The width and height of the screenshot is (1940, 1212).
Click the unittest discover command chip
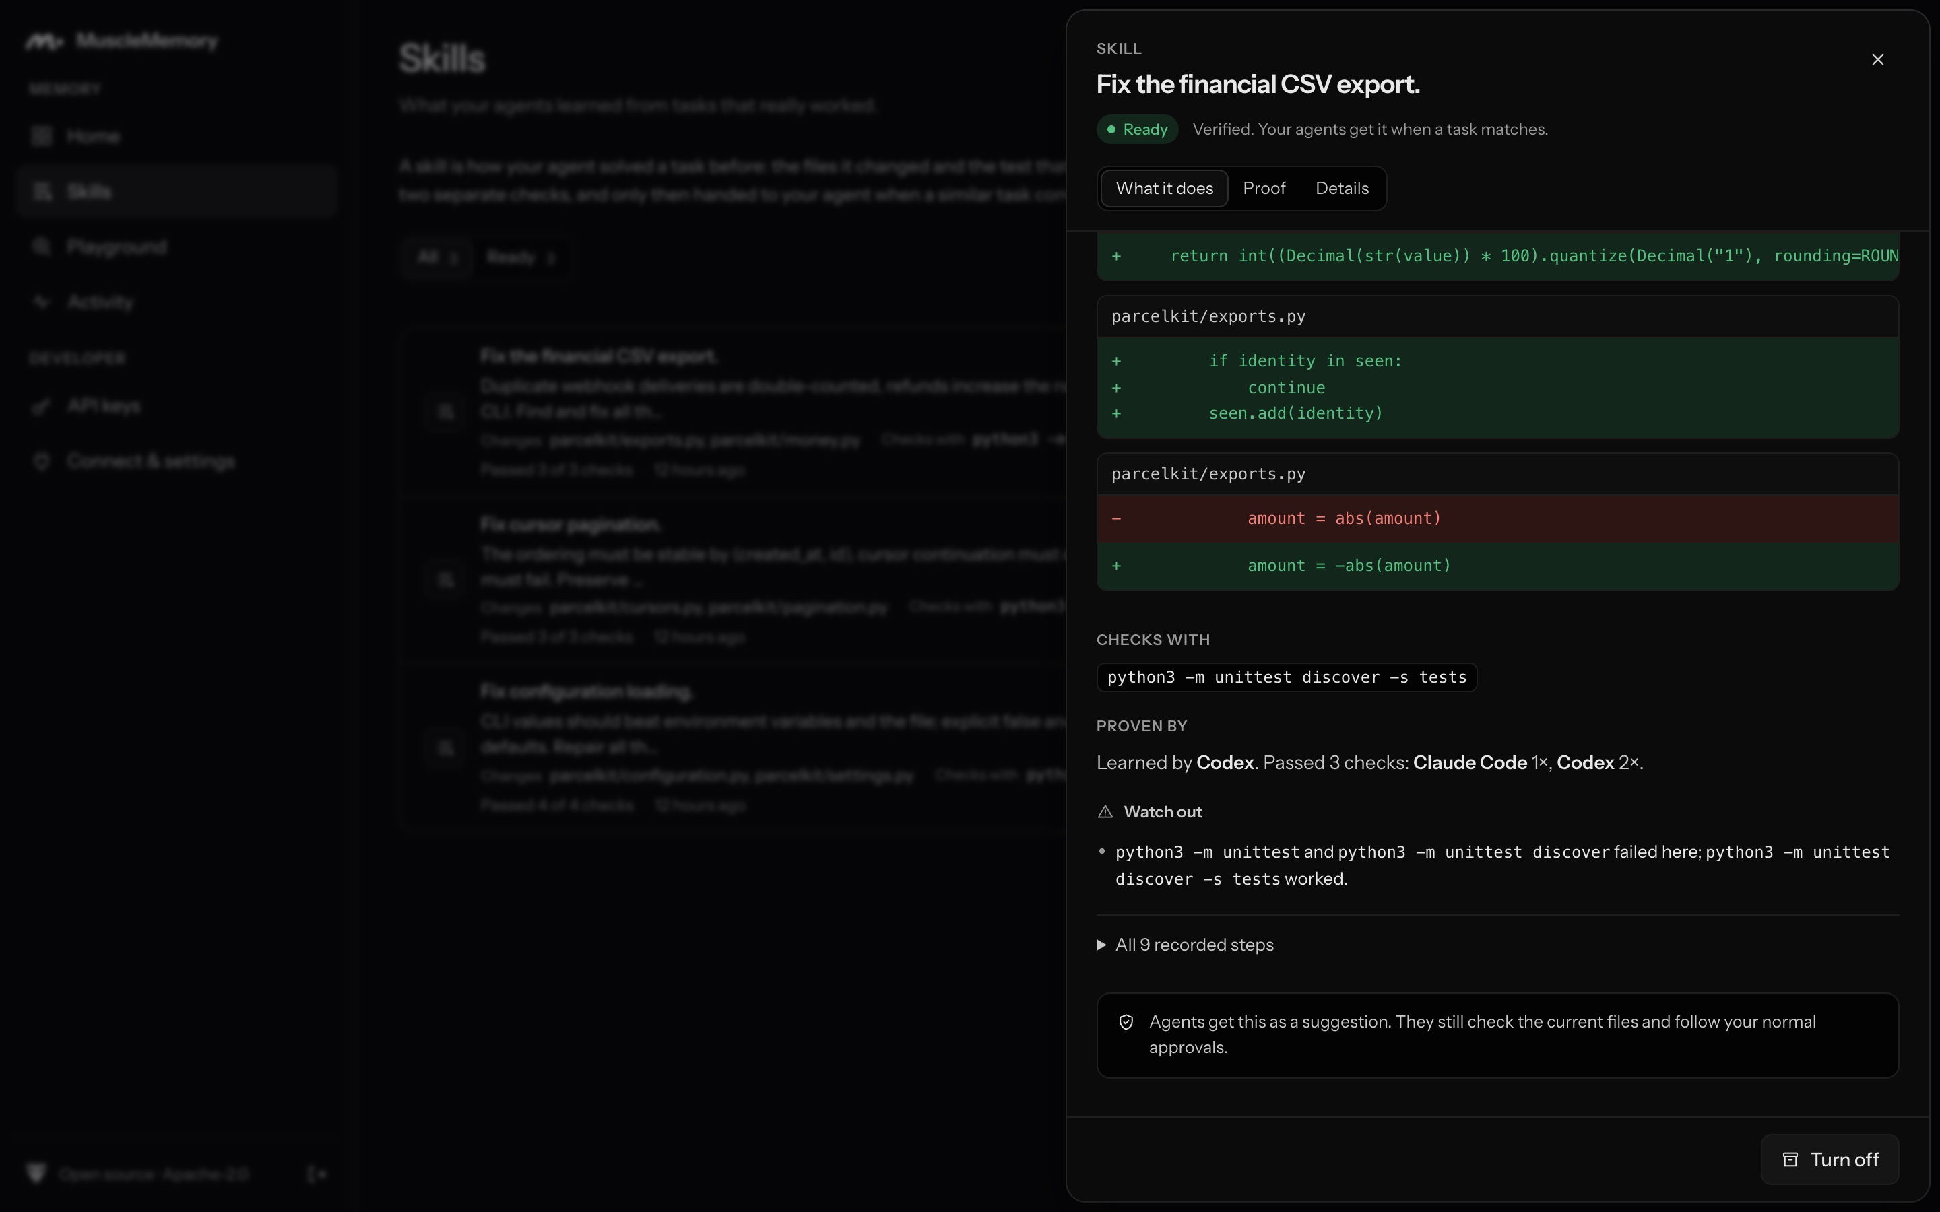tap(1287, 677)
